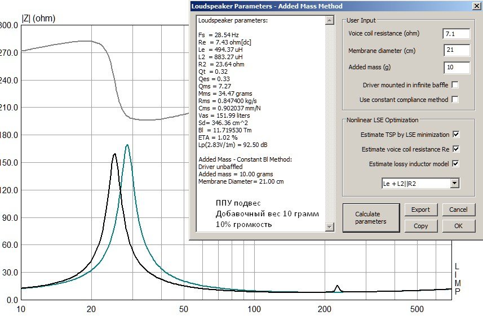Click the 'Mms = 34.47 grams' line
483x316 pixels.
tap(225, 94)
